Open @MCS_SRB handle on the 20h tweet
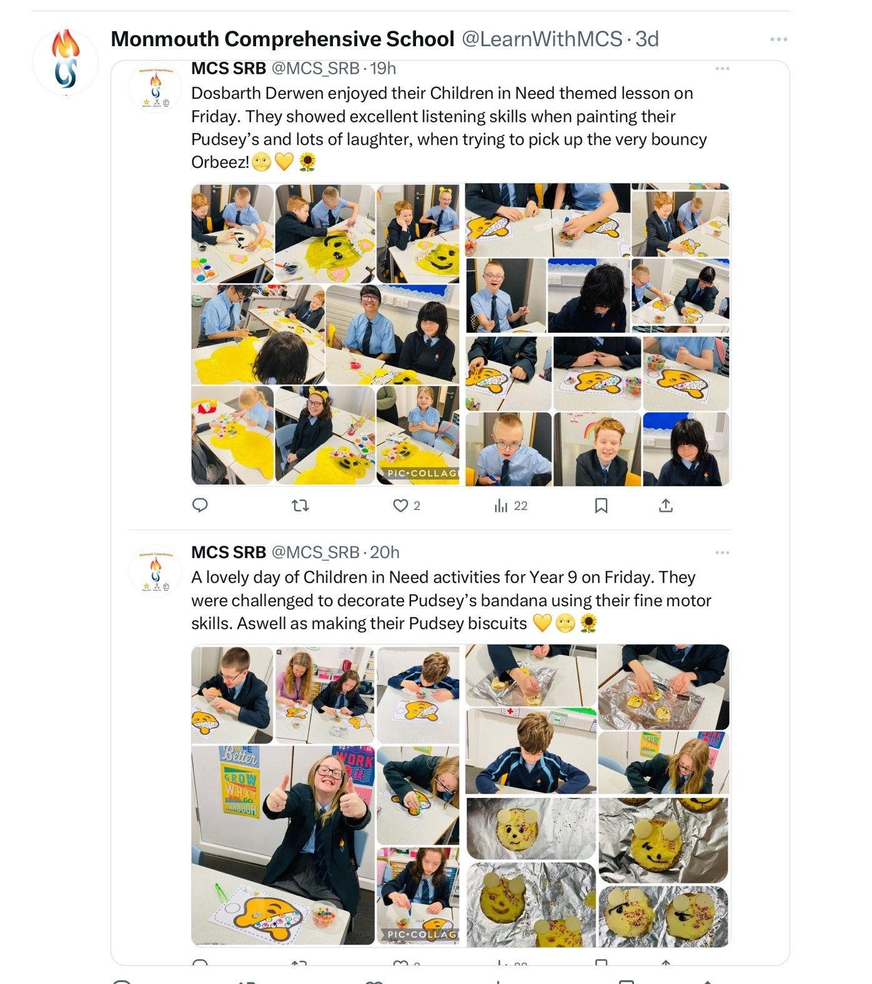872x984 pixels. (315, 553)
